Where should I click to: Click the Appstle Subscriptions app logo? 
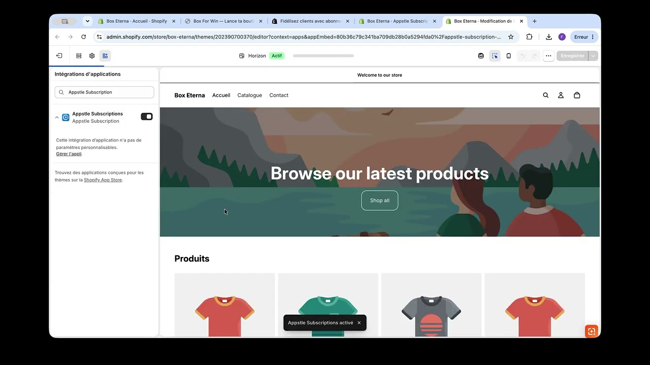(66, 117)
